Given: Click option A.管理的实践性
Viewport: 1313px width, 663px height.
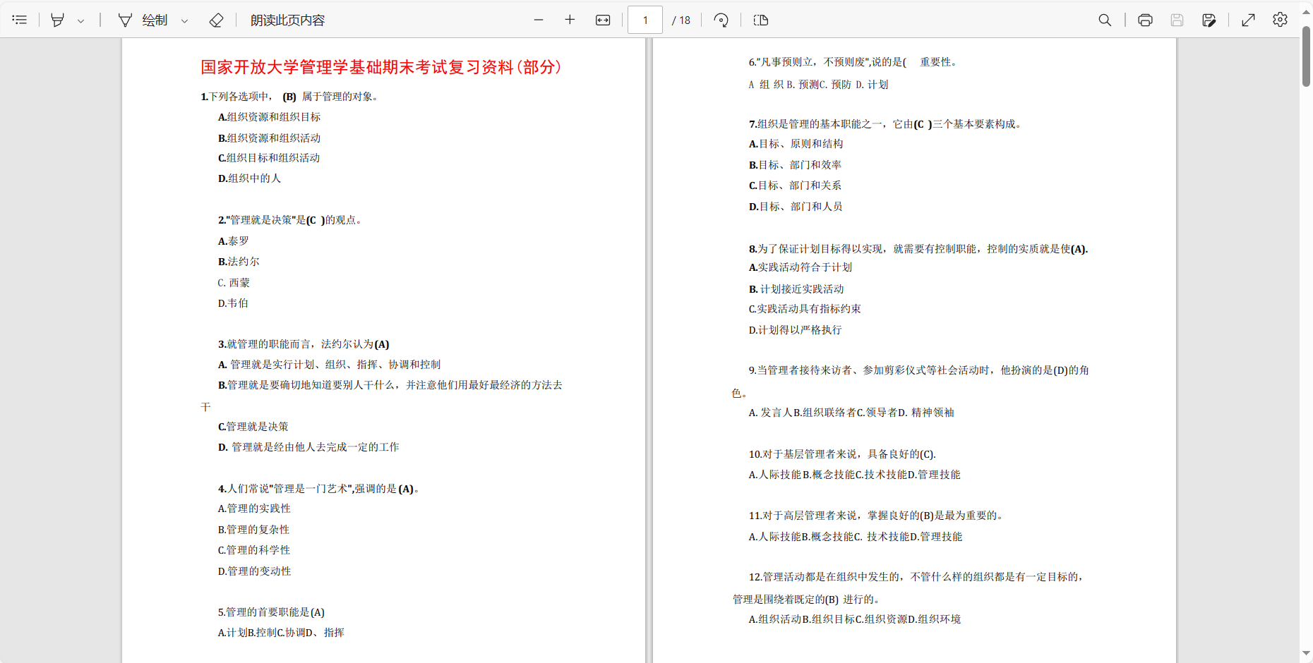Looking at the screenshot, I should pos(254,509).
